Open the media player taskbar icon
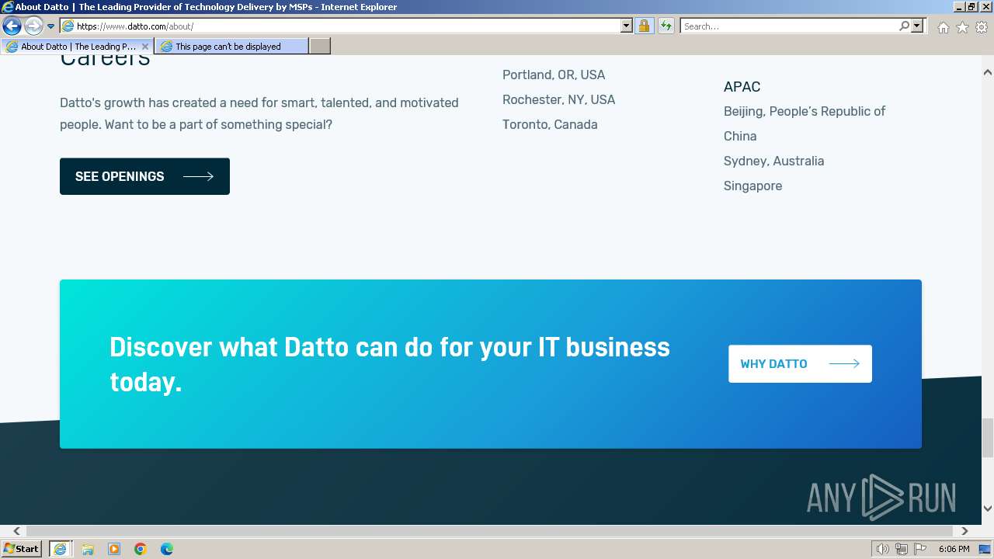994x559 pixels. pyautogui.click(x=114, y=549)
